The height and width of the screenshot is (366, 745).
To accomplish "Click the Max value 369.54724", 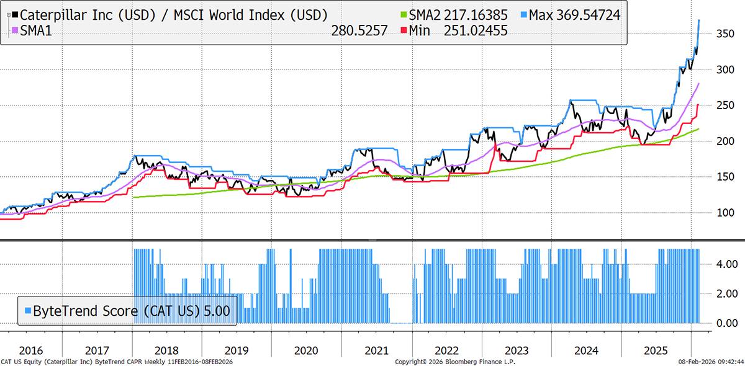I will coord(587,14).
